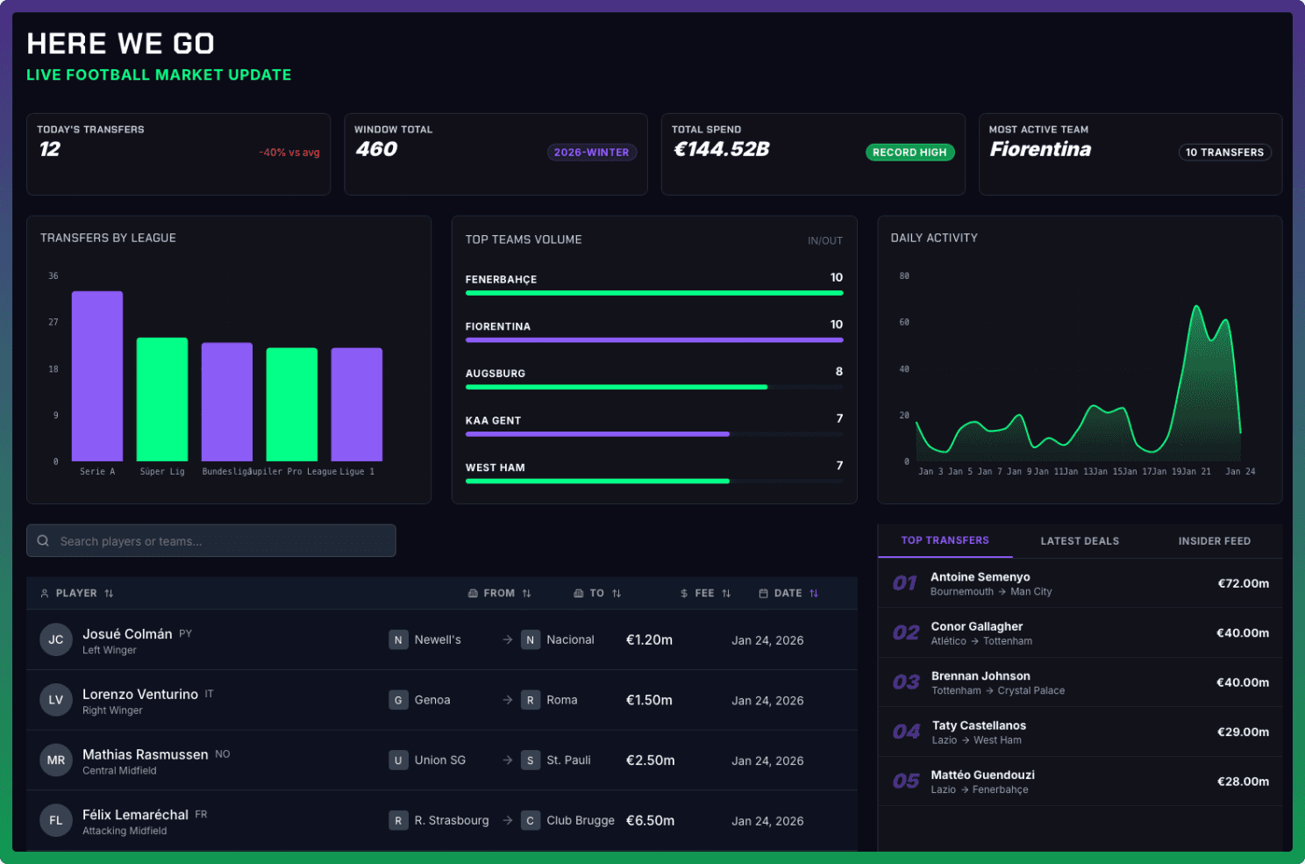Switch to the Top Transfers tab

click(945, 540)
